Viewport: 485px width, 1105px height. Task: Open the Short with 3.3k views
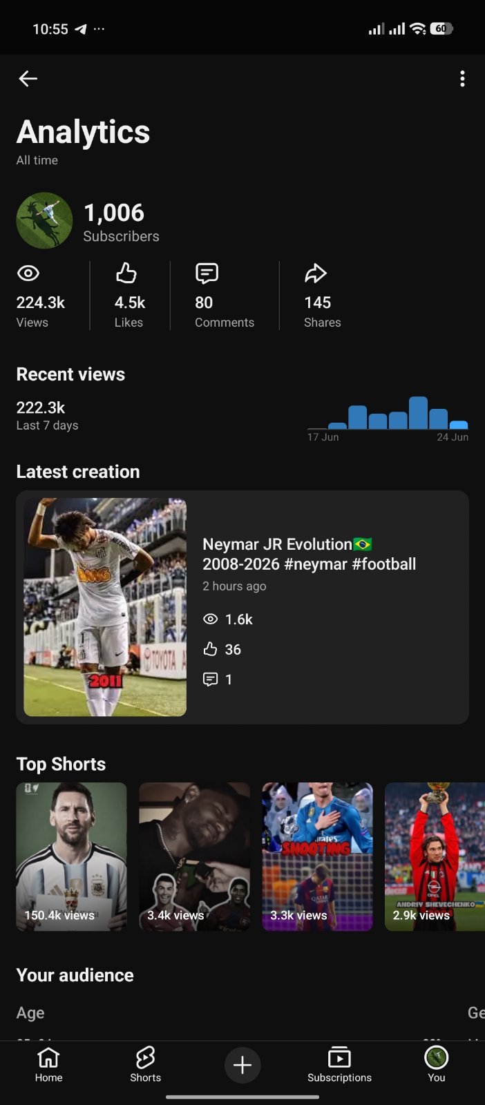(317, 856)
